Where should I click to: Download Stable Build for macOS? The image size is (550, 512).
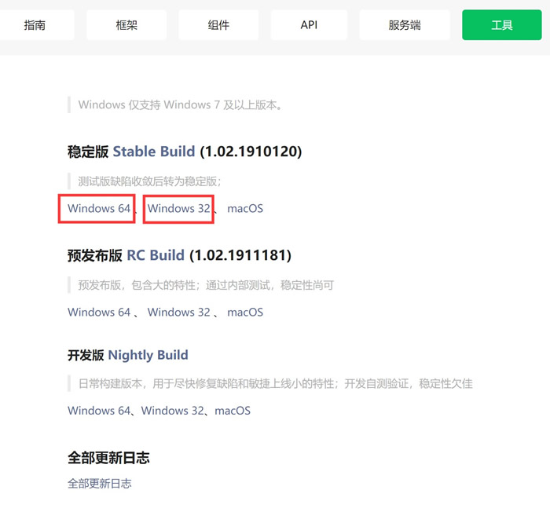coord(245,209)
